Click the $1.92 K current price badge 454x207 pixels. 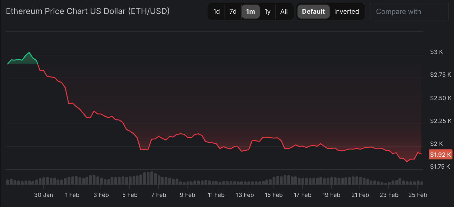click(440, 155)
